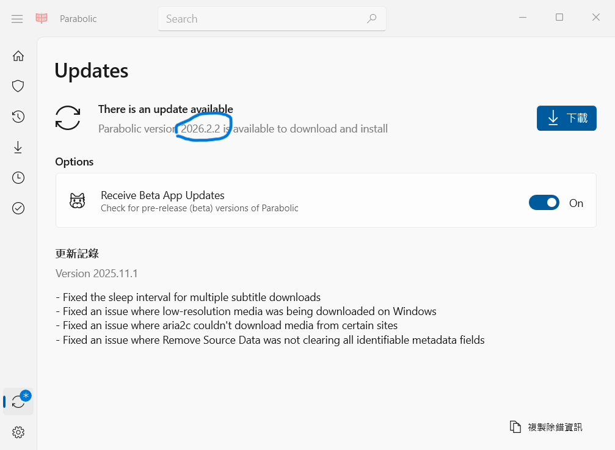Image resolution: width=615 pixels, height=450 pixels.
Task: Go to the Home page
Action: (x=18, y=56)
